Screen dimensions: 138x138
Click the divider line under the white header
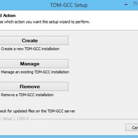click(x=69, y=30)
